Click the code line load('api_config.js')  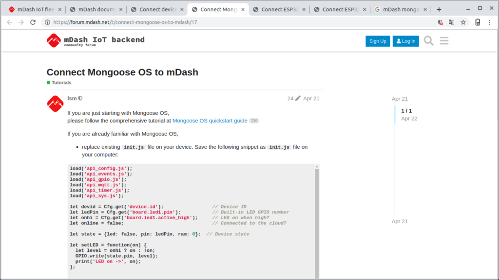[101, 168]
